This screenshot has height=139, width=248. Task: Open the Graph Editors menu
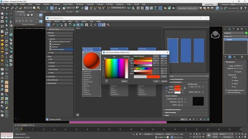point(68,4)
